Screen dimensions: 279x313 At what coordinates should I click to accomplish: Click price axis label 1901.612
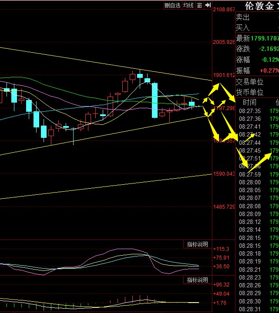coord(224,75)
